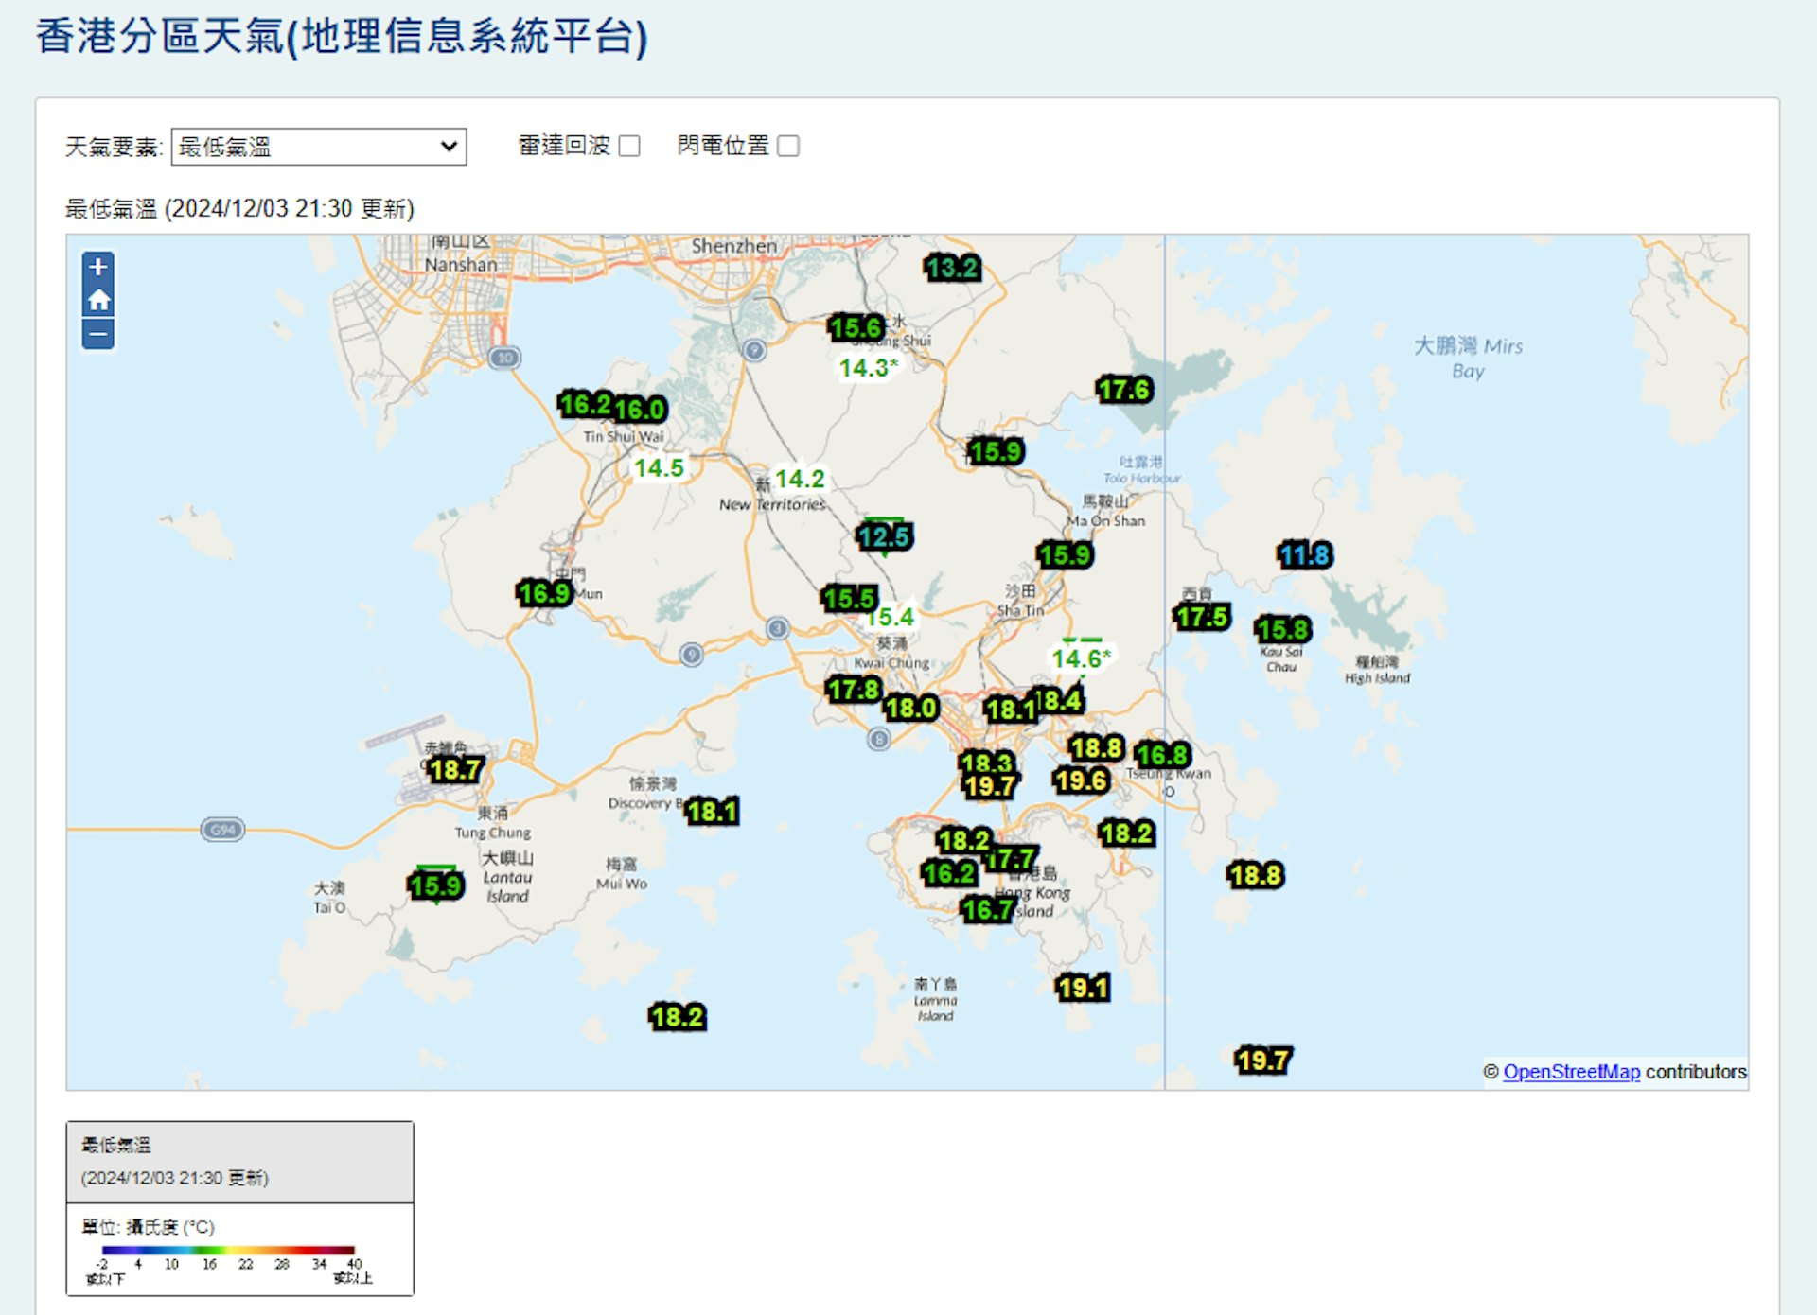Open the 天氣要素 weather element dropdown
The image size is (1817, 1315).
click(x=318, y=146)
